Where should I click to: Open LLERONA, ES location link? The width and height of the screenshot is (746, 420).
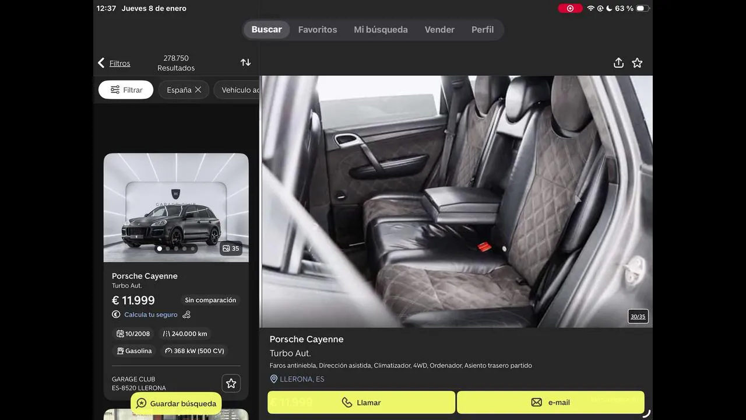pyautogui.click(x=302, y=379)
